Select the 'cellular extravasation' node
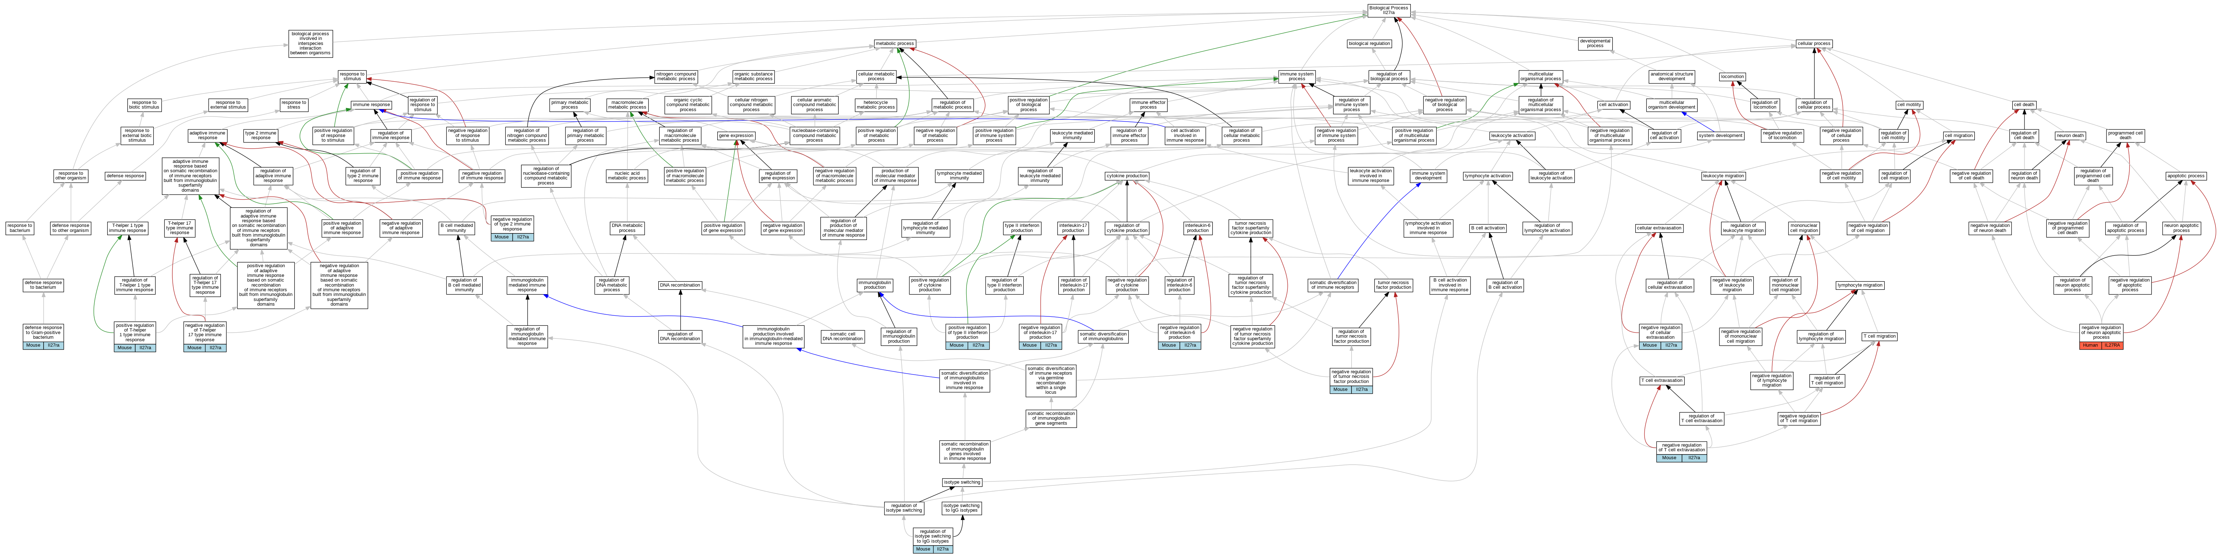This screenshot has height=557, width=2218. 1659,228
